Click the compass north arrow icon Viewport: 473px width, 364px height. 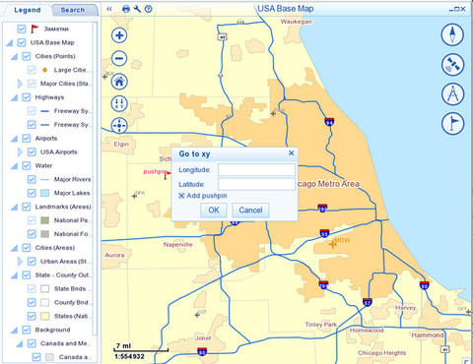coord(452,34)
